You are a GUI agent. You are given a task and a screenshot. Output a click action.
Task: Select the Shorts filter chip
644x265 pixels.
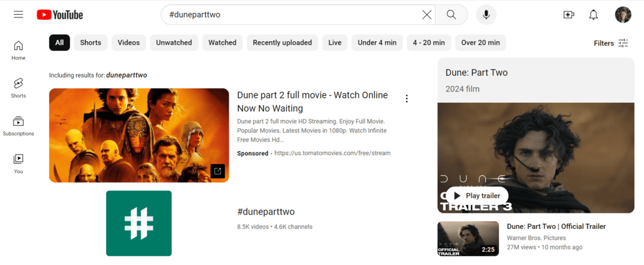click(x=91, y=42)
